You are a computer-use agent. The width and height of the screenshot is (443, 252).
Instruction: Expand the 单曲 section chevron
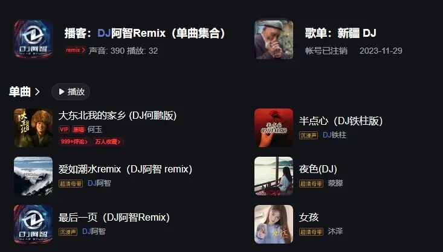37,92
